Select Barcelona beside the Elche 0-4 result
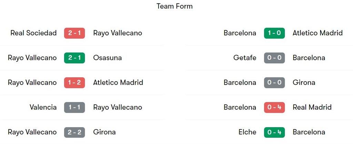 tap(309, 132)
